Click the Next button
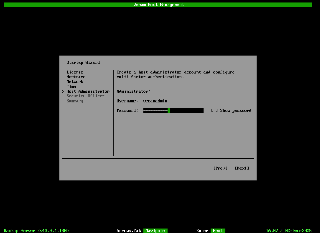This screenshot has width=320, height=233. [x=242, y=168]
